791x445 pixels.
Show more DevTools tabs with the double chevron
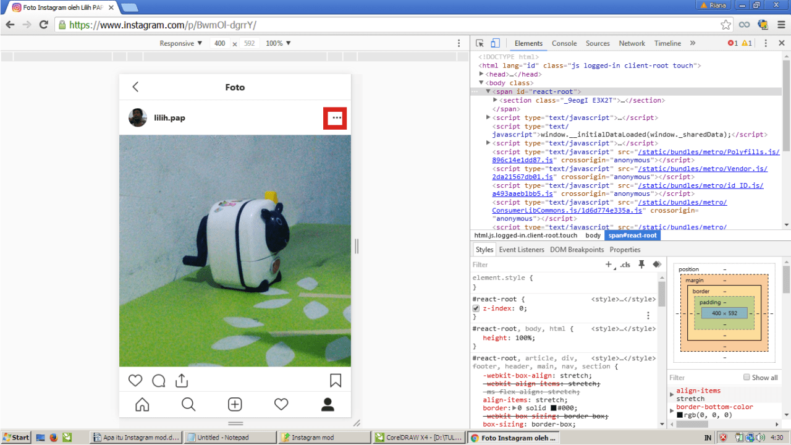[693, 43]
